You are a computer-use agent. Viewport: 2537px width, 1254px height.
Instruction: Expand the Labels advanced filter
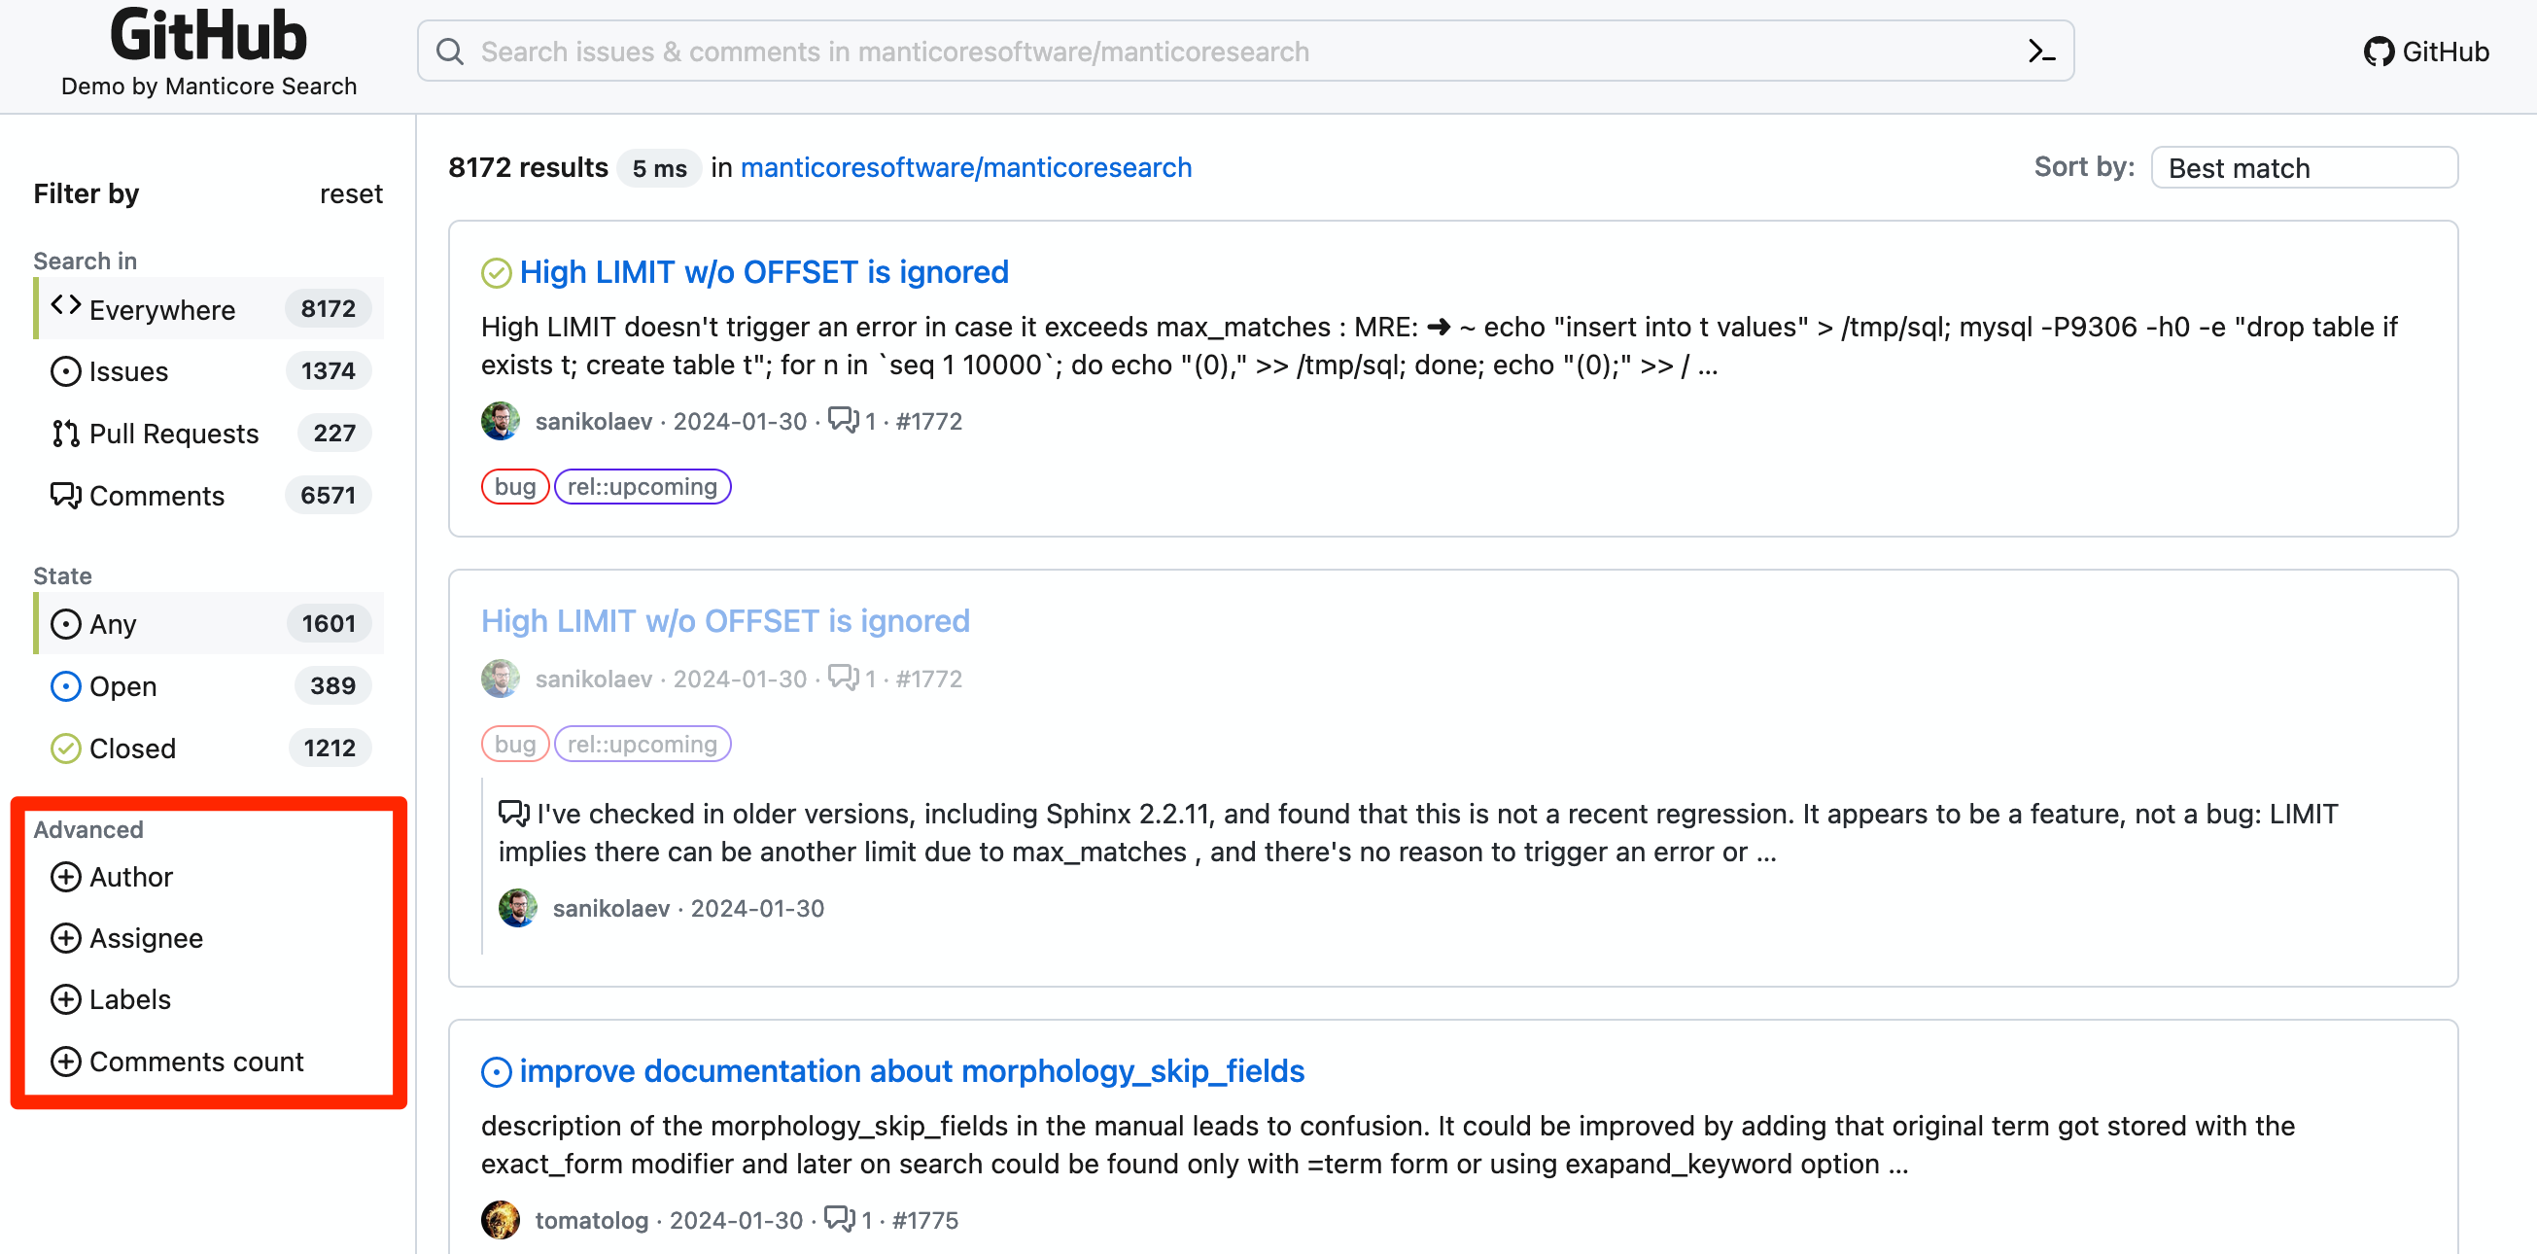(x=110, y=999)
